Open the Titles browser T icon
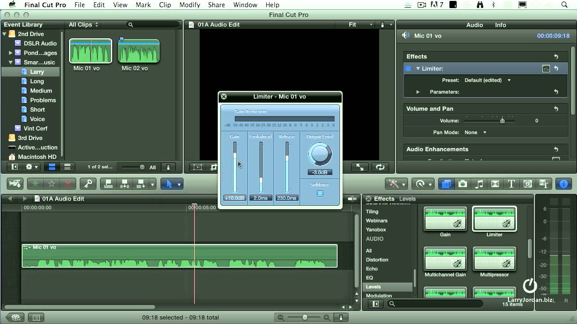This screenshot has height=324, width=577. coord(511,184)
